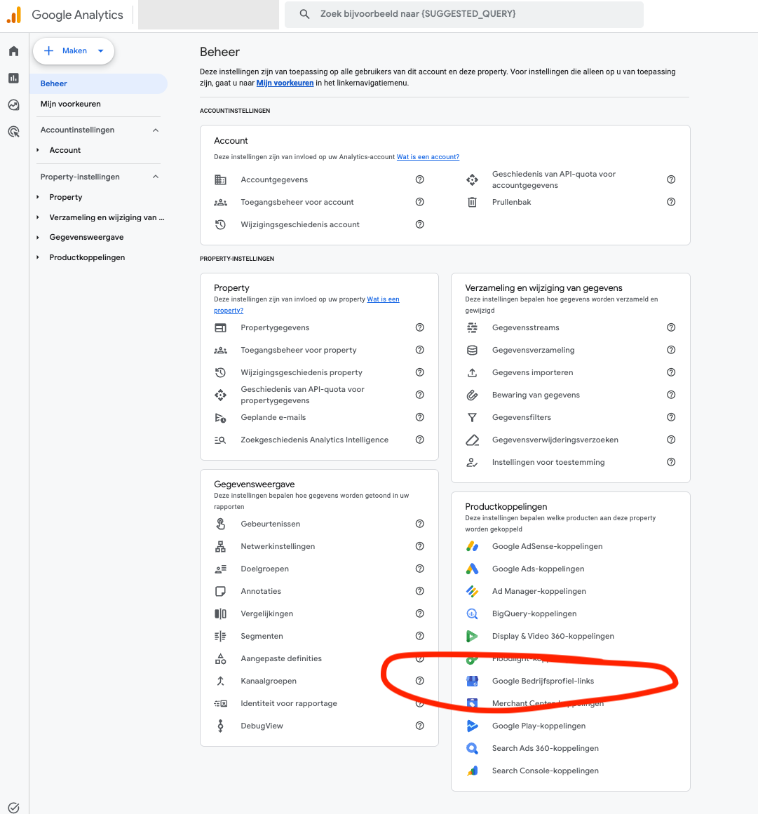Open Geplande e-mails
The image size is (758, 814).
[273, 417]
